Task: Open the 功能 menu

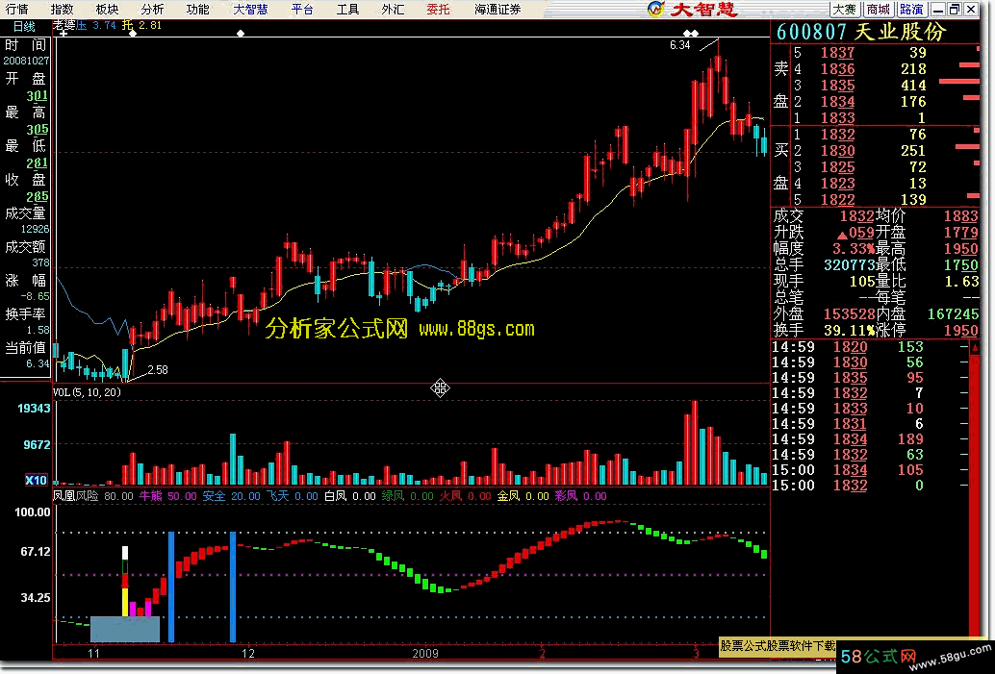Action: (197, 9)
